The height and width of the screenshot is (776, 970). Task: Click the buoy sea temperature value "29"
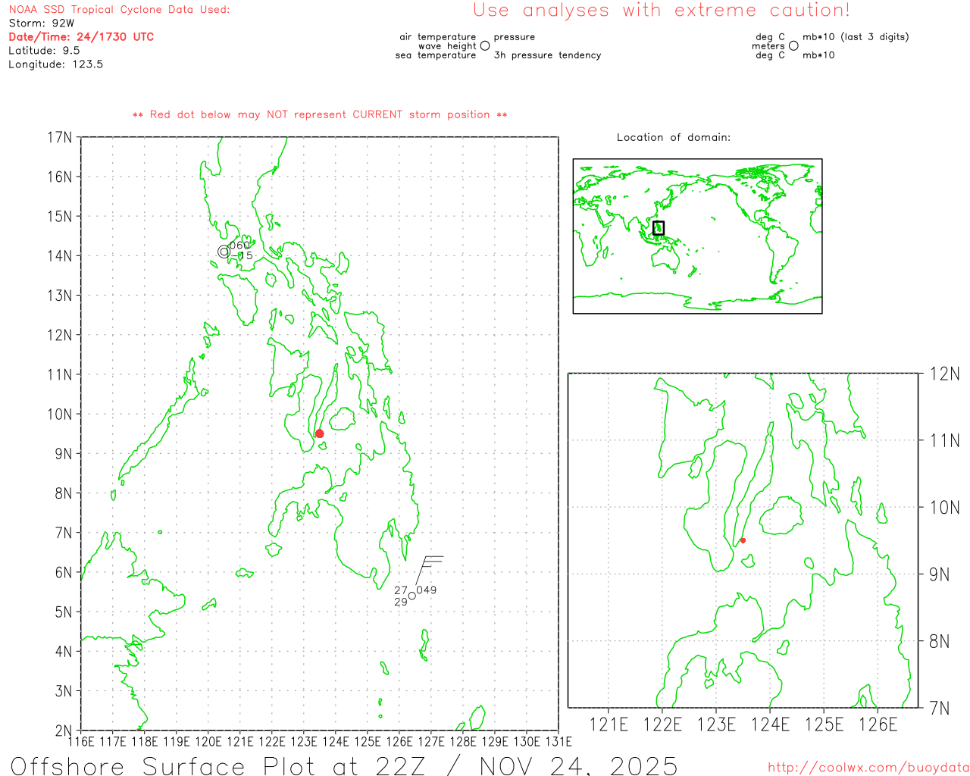point(401,602)
